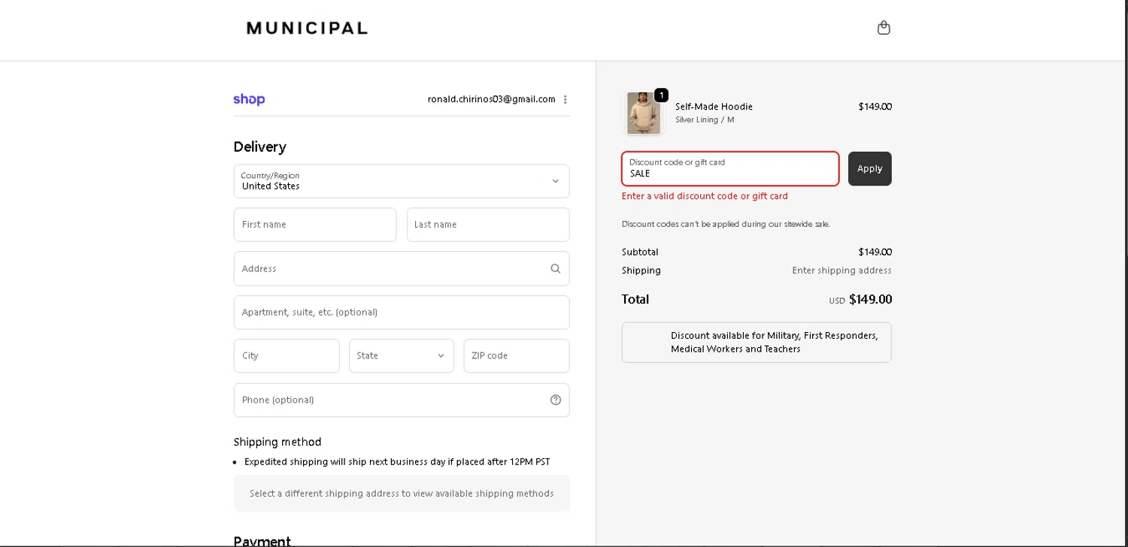Image resolution: width=1128 pixels, height=547 pixels.
Task: Click the Silver Lining / M variant text
Action: click(705, 119)
